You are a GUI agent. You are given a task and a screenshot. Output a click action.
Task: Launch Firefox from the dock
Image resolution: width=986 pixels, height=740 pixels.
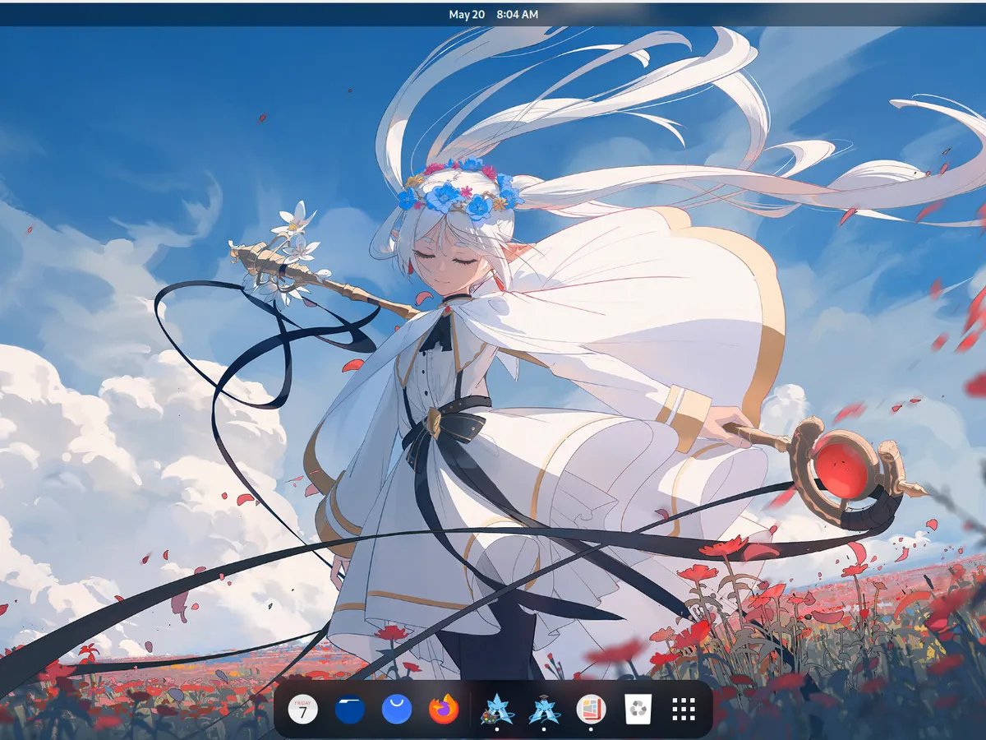444,709
